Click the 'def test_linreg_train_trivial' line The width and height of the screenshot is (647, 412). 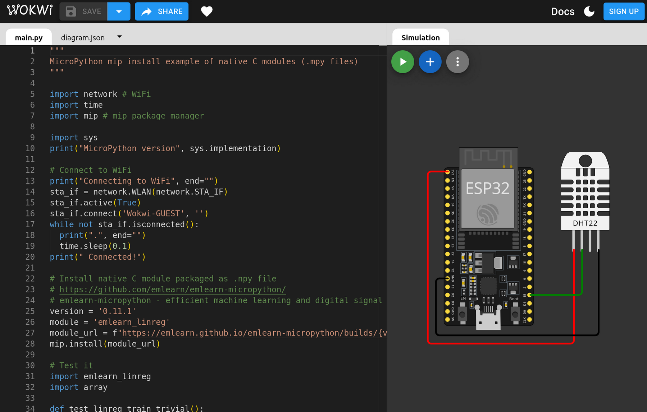(127, 408)
